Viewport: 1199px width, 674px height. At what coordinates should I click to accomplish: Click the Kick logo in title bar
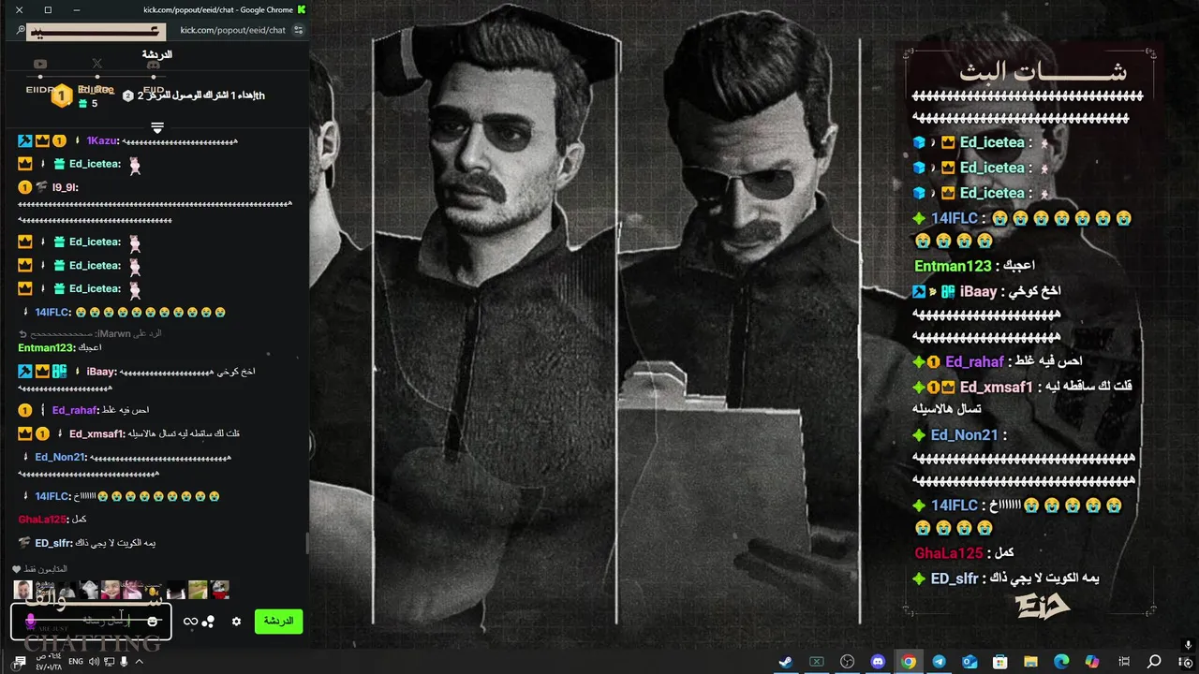coord(302,9)
